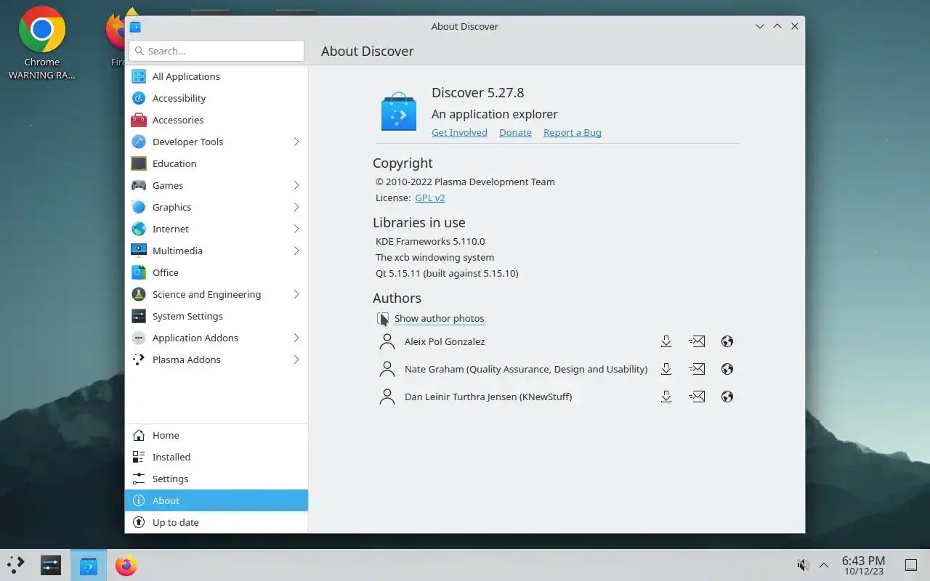
Task: Click KDE Frameworks 5.110.0 text
Action: (430, 241)
